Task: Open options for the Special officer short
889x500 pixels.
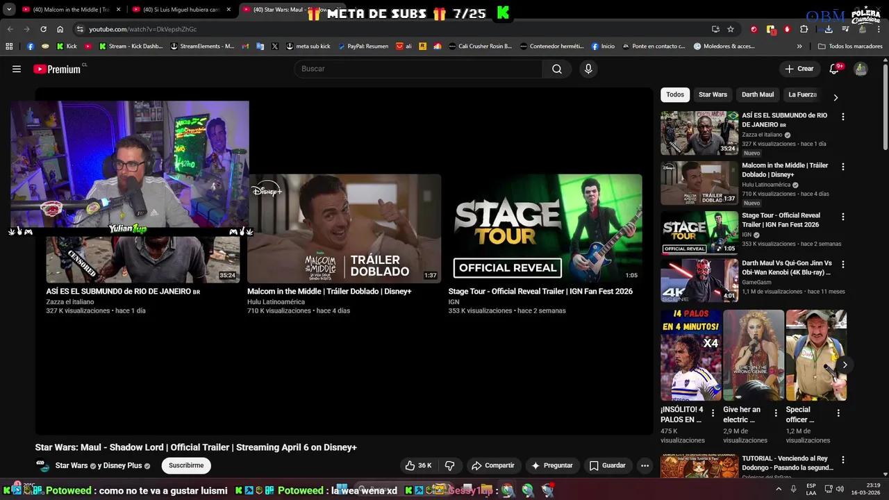Action: point(838,412)
